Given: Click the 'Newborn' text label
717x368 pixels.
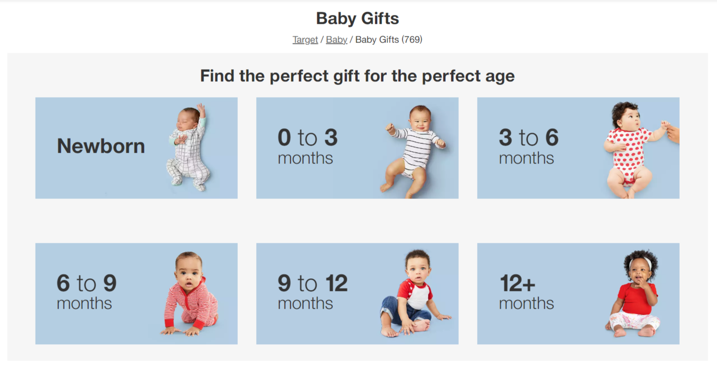Looking at the screenshot, I should pos(101,146).
